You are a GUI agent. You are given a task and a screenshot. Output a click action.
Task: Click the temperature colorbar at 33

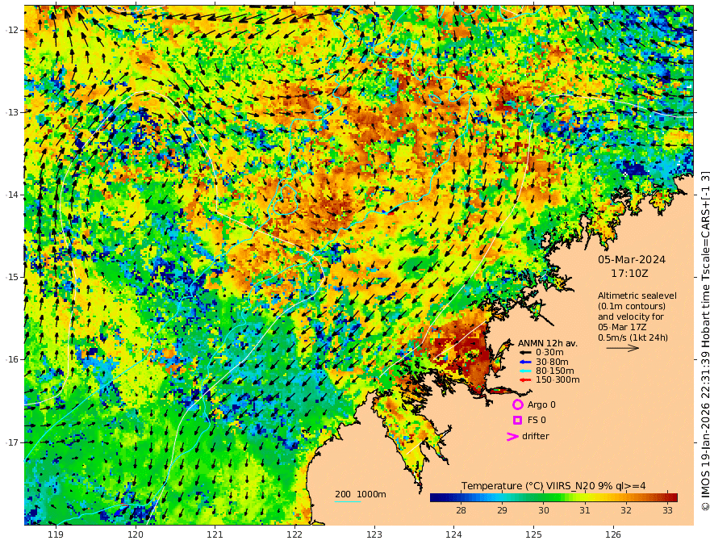[x=667, y=497]
